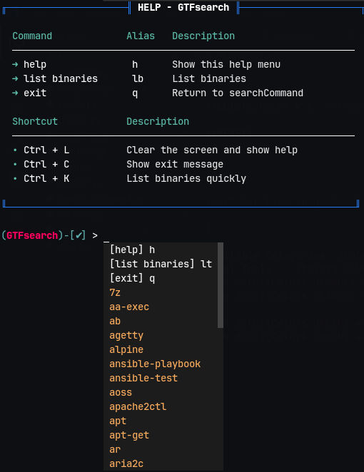Screen dimensions: 364x472
Task: Choose the ab binary suggestion
Action: click(x=161, y=321)
